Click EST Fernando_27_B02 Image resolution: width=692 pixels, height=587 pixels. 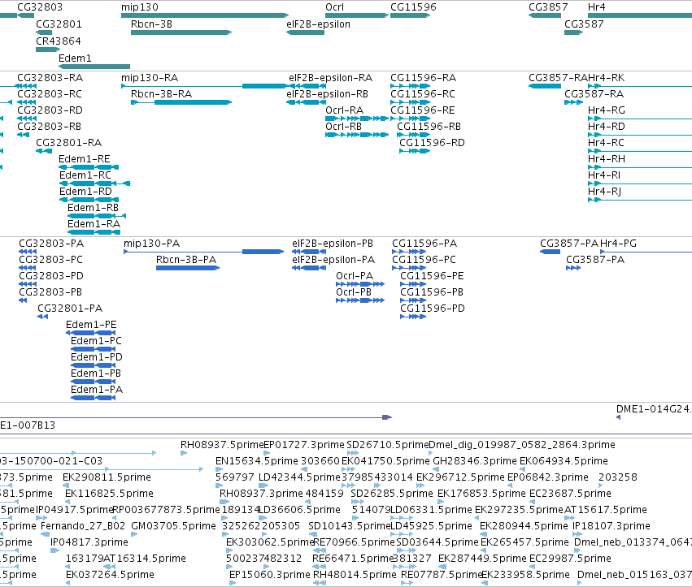click(x=83, y=526)
